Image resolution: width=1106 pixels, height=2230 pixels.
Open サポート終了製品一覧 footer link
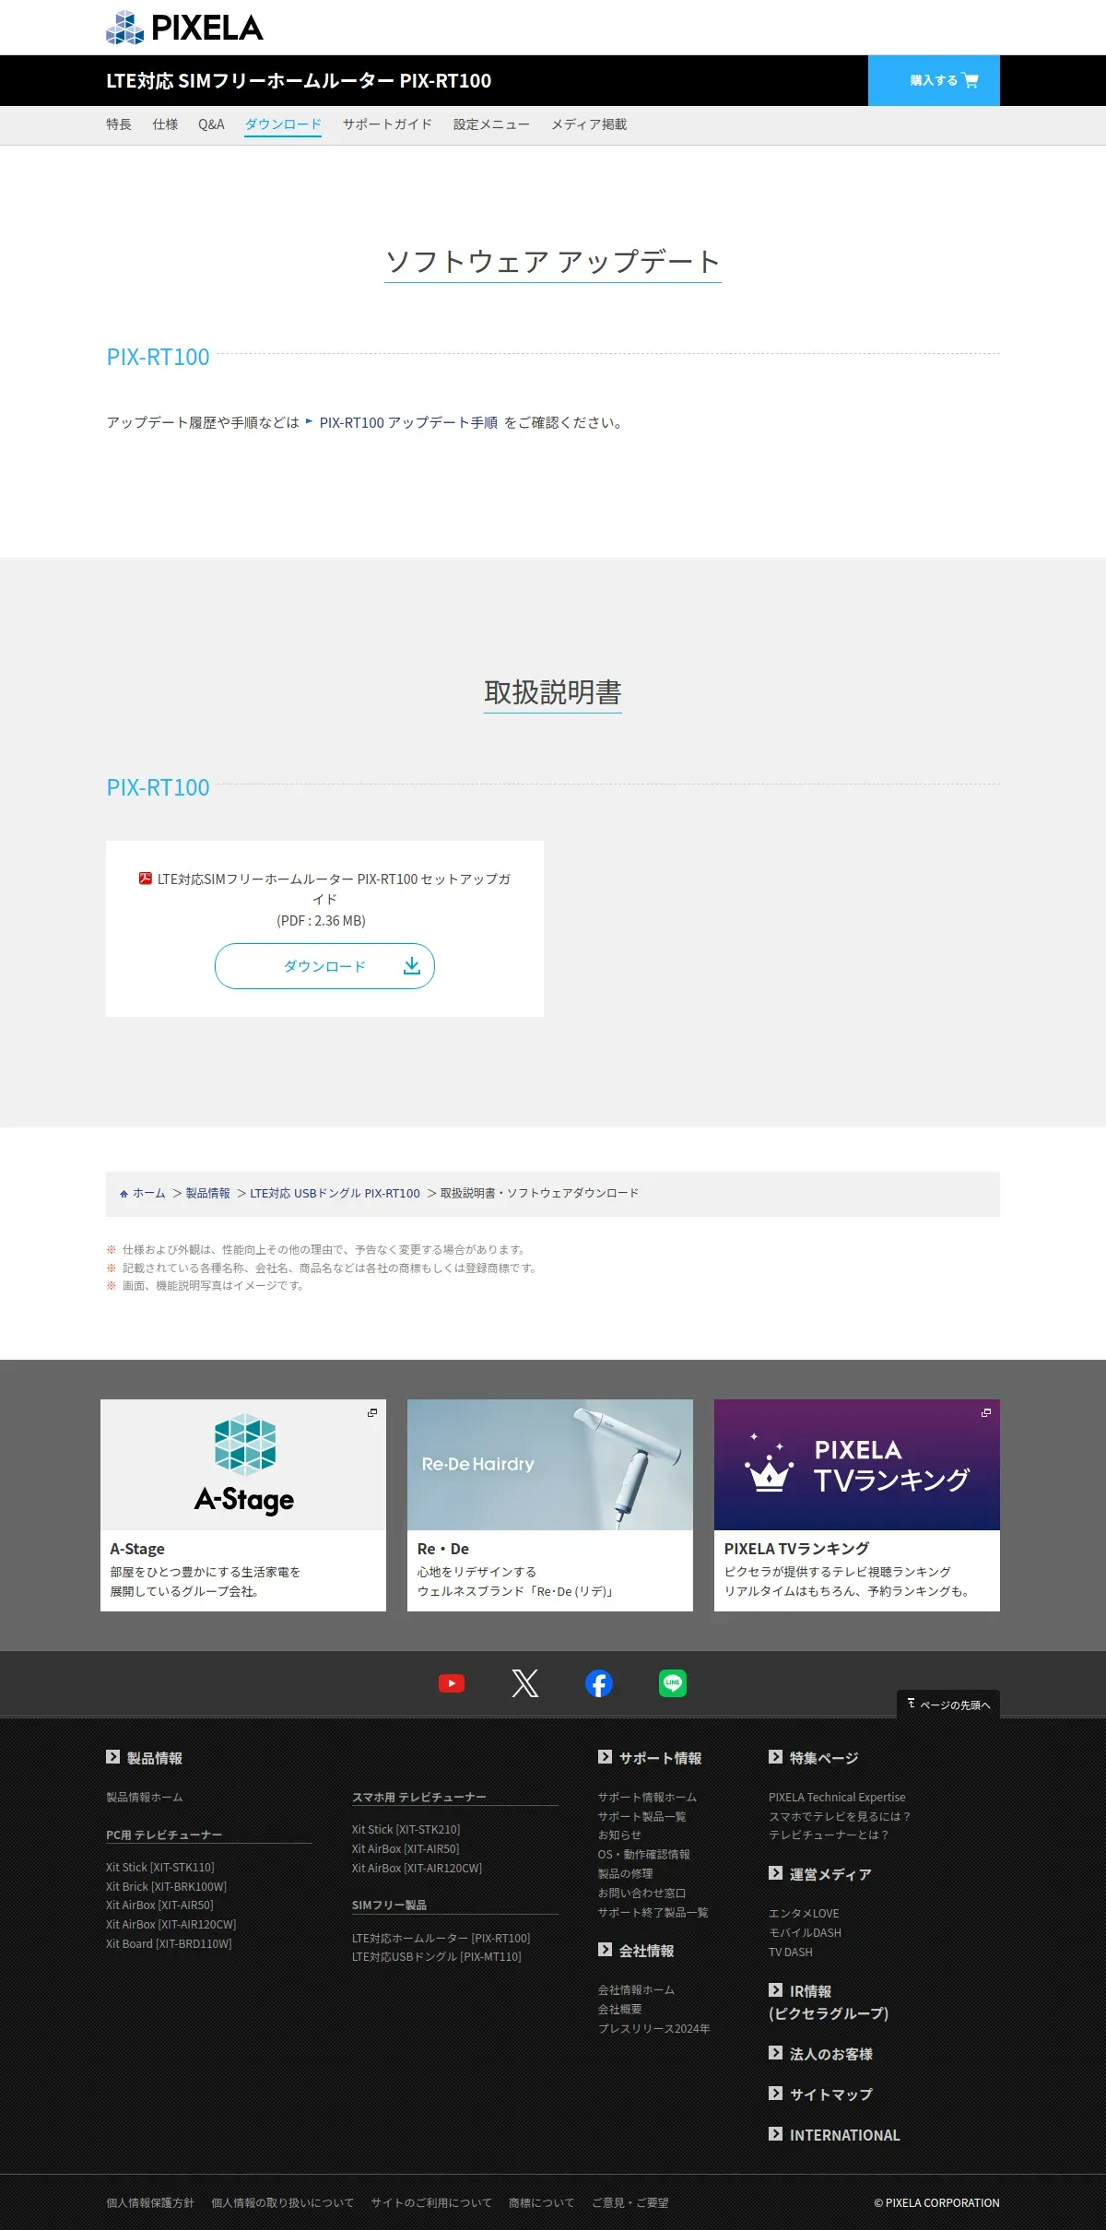tap(653, 1912)
